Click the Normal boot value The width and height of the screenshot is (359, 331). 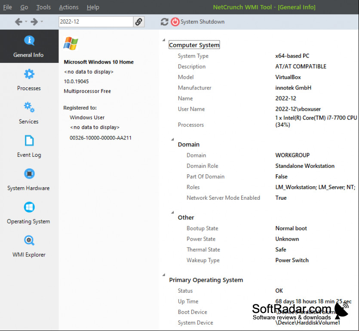[291, 228]
